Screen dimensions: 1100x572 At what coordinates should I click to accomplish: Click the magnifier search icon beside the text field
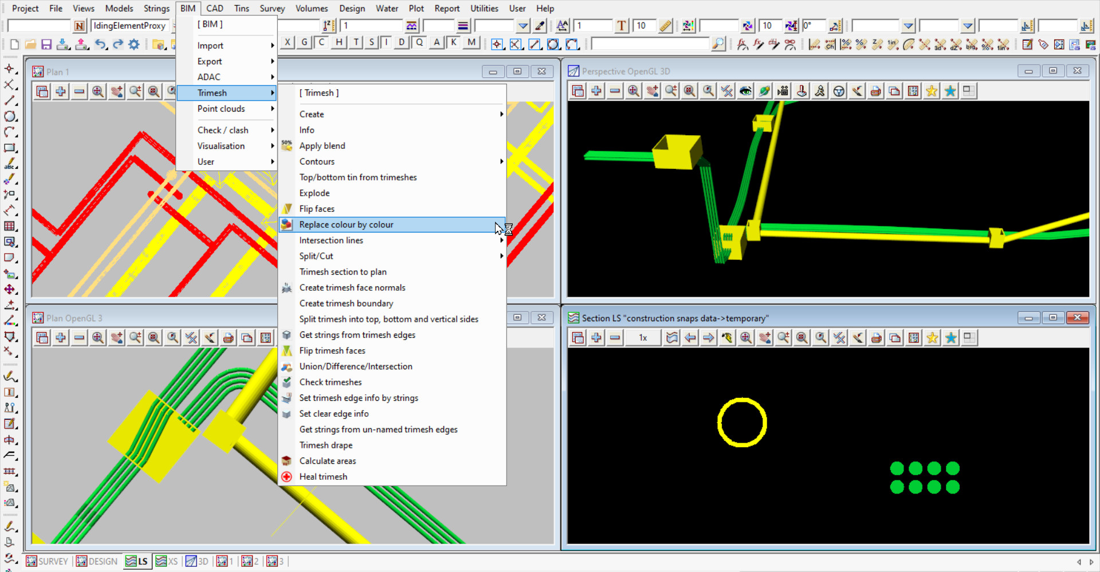[718, 44]
